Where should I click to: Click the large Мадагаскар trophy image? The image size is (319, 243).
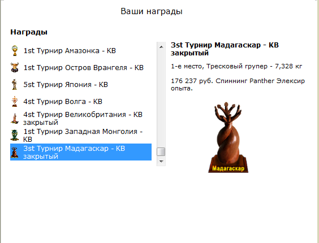point(229,137)
